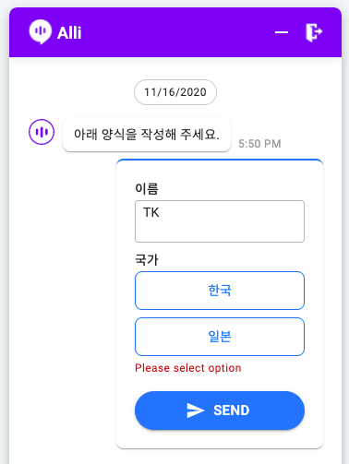Image resolution: width=349 pixels, height=464 pixels.
Task: Click blank area of form card below SEND
Action: click(220, 439)
